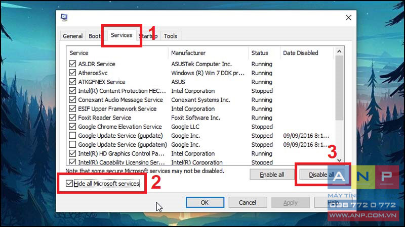
Task: Click the ASUS manufacturer cell
Action: click(178, 82)
